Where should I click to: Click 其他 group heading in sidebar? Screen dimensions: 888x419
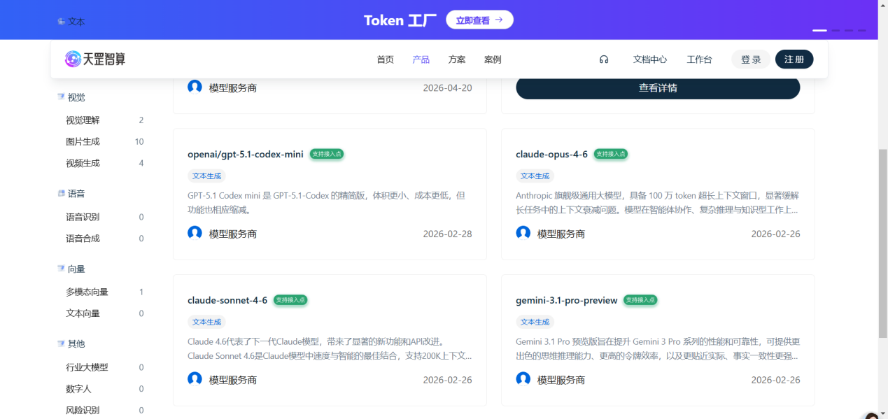76,344
